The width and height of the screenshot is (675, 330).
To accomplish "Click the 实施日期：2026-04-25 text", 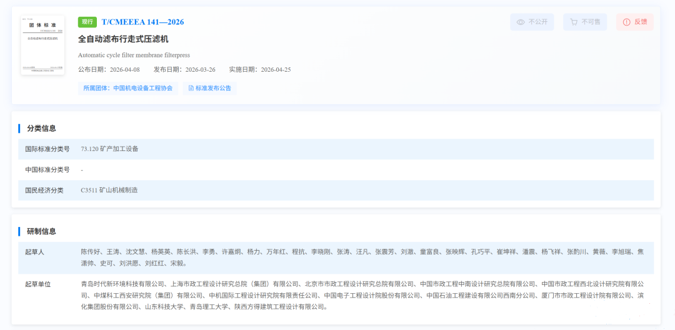I will [260, 70].
